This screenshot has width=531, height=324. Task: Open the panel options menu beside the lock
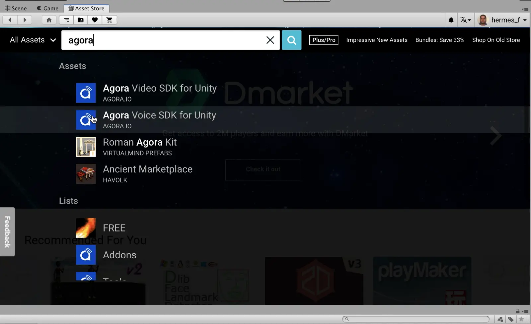[x=525, y=311]
